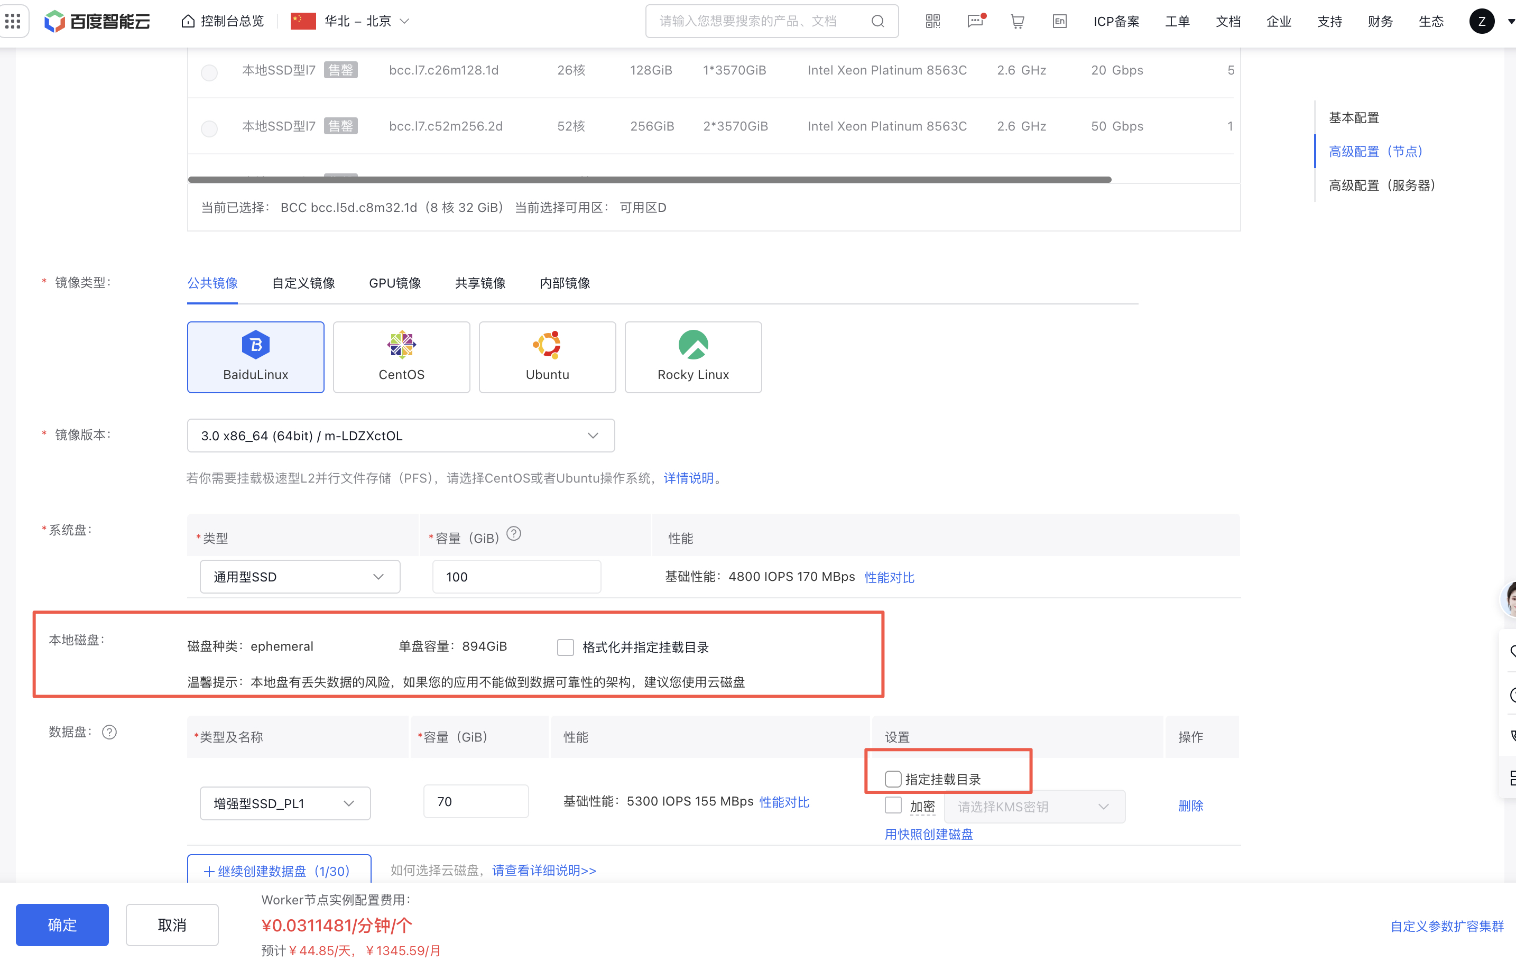Select the Ubuntu image card
1516x962 pixels.
pyautogui.click(x=547, y=357)
